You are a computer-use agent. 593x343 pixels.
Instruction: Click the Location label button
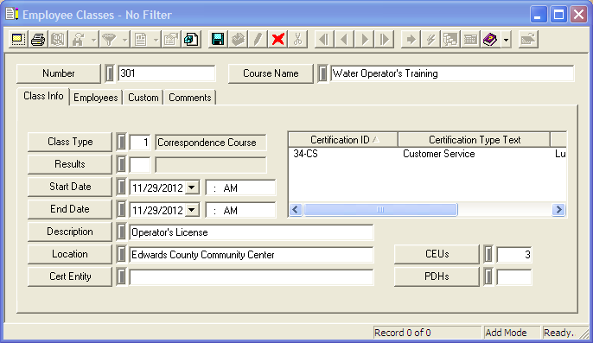70,254
